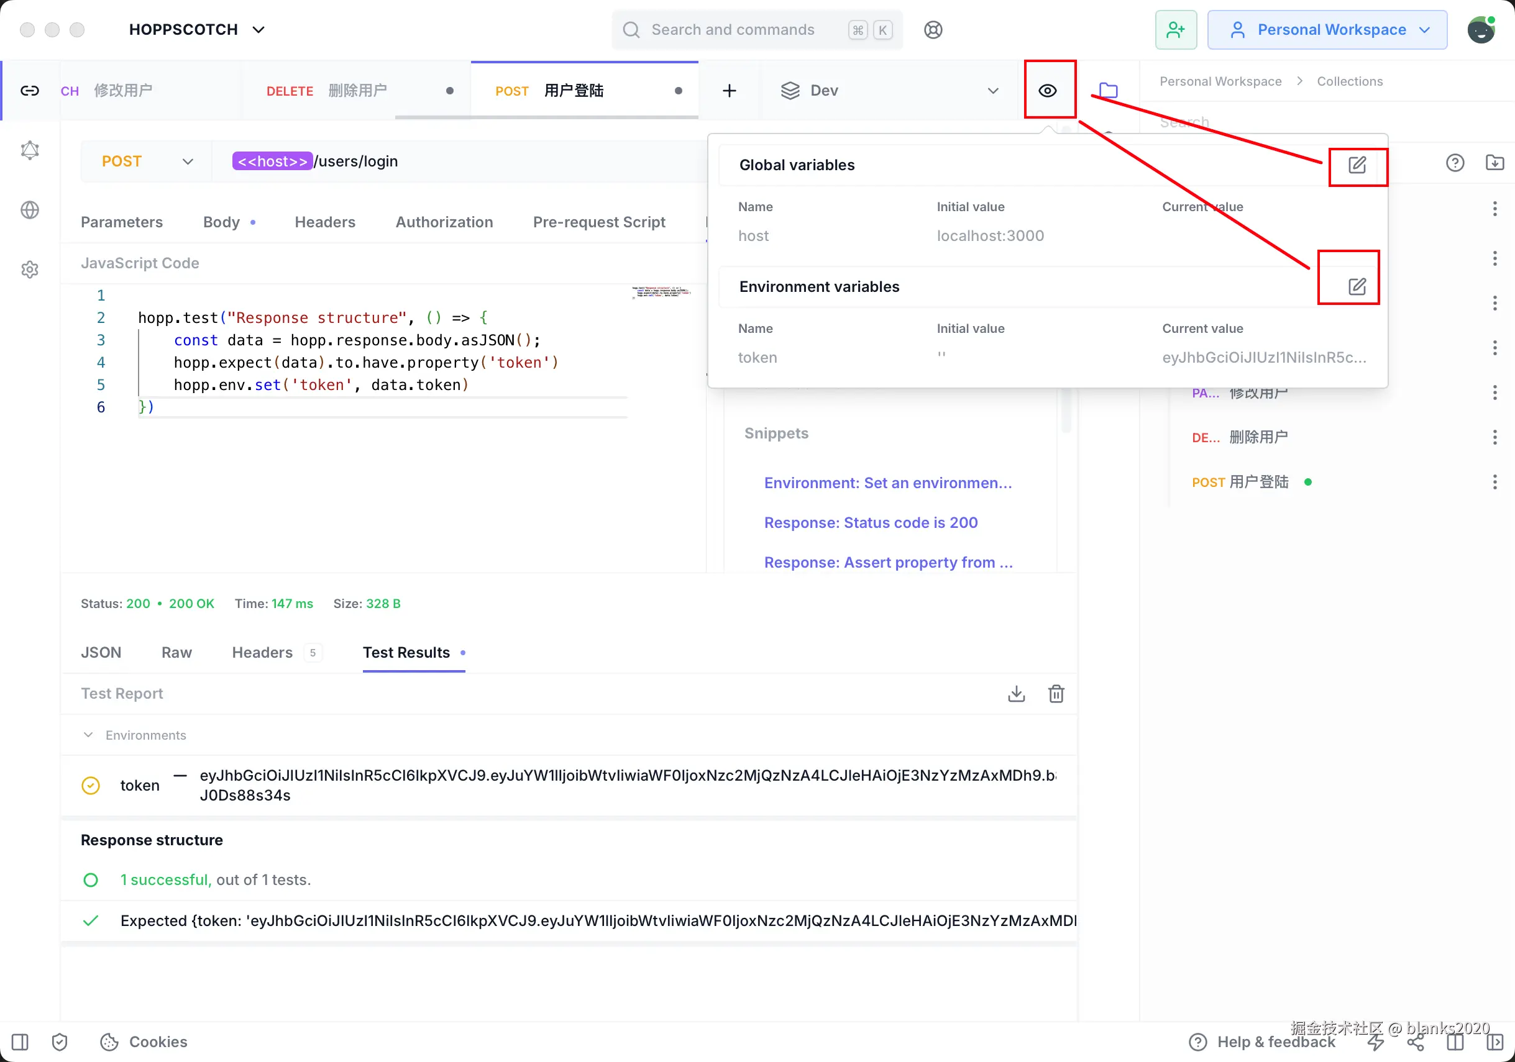Open the Personal Workspace dropdown
Image resolution: width=1515 pixels, height=1062 pixels.
1327,30
